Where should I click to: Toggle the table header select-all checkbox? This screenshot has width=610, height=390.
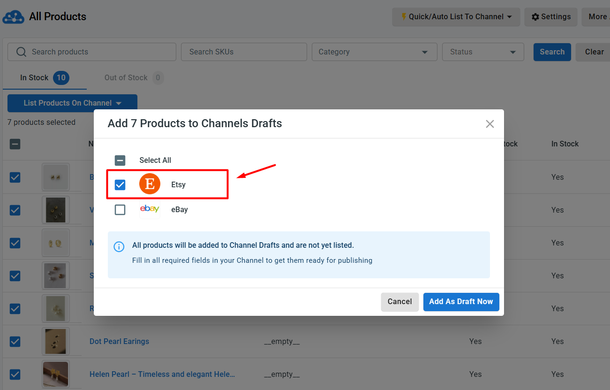coord(15,144)
